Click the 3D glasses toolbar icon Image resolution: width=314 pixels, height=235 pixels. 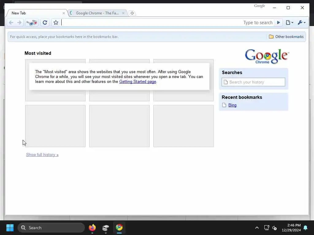32,23
